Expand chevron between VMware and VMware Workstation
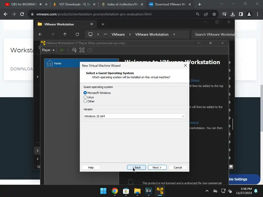 (x=130, y=34)
